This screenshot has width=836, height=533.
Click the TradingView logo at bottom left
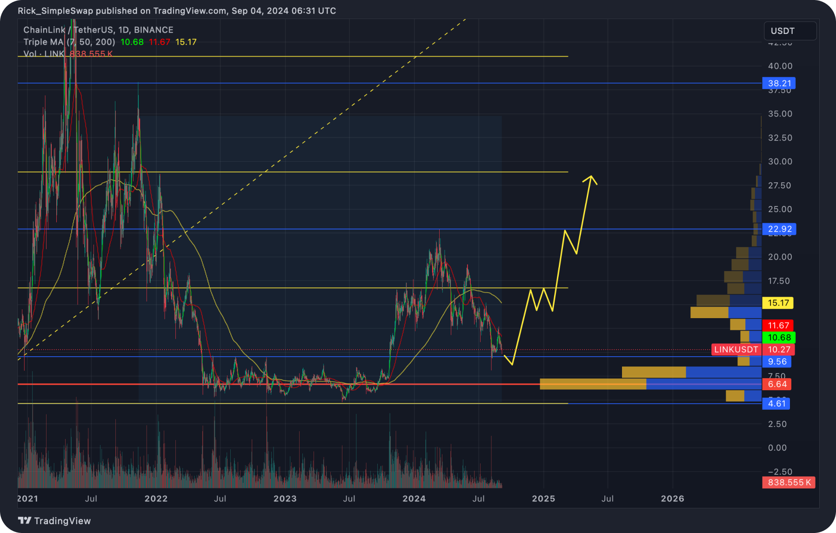tap(54, 520)
